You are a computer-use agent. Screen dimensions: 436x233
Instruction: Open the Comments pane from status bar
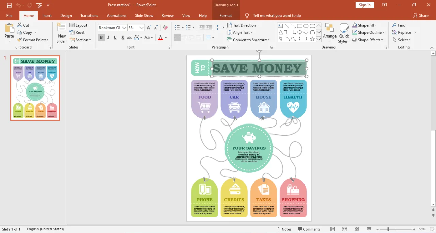click(309, 229)
